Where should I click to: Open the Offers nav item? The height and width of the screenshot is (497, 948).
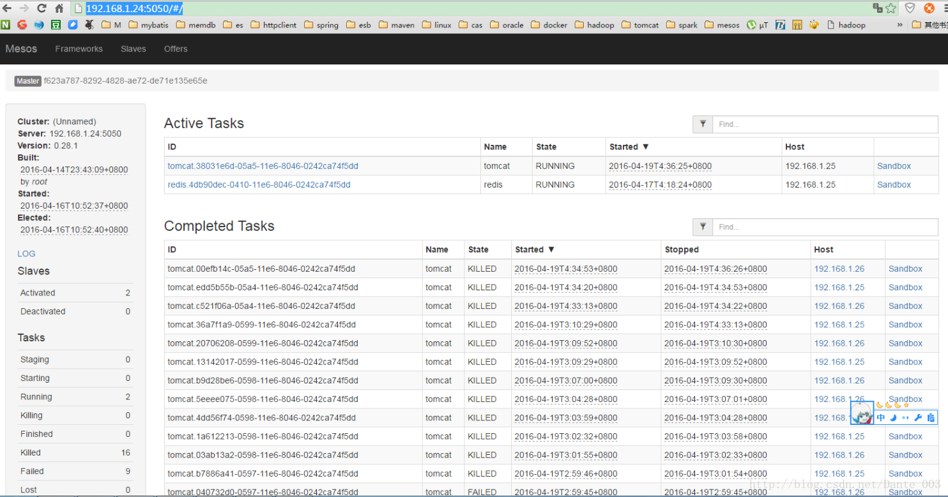(x=176, y=48)
